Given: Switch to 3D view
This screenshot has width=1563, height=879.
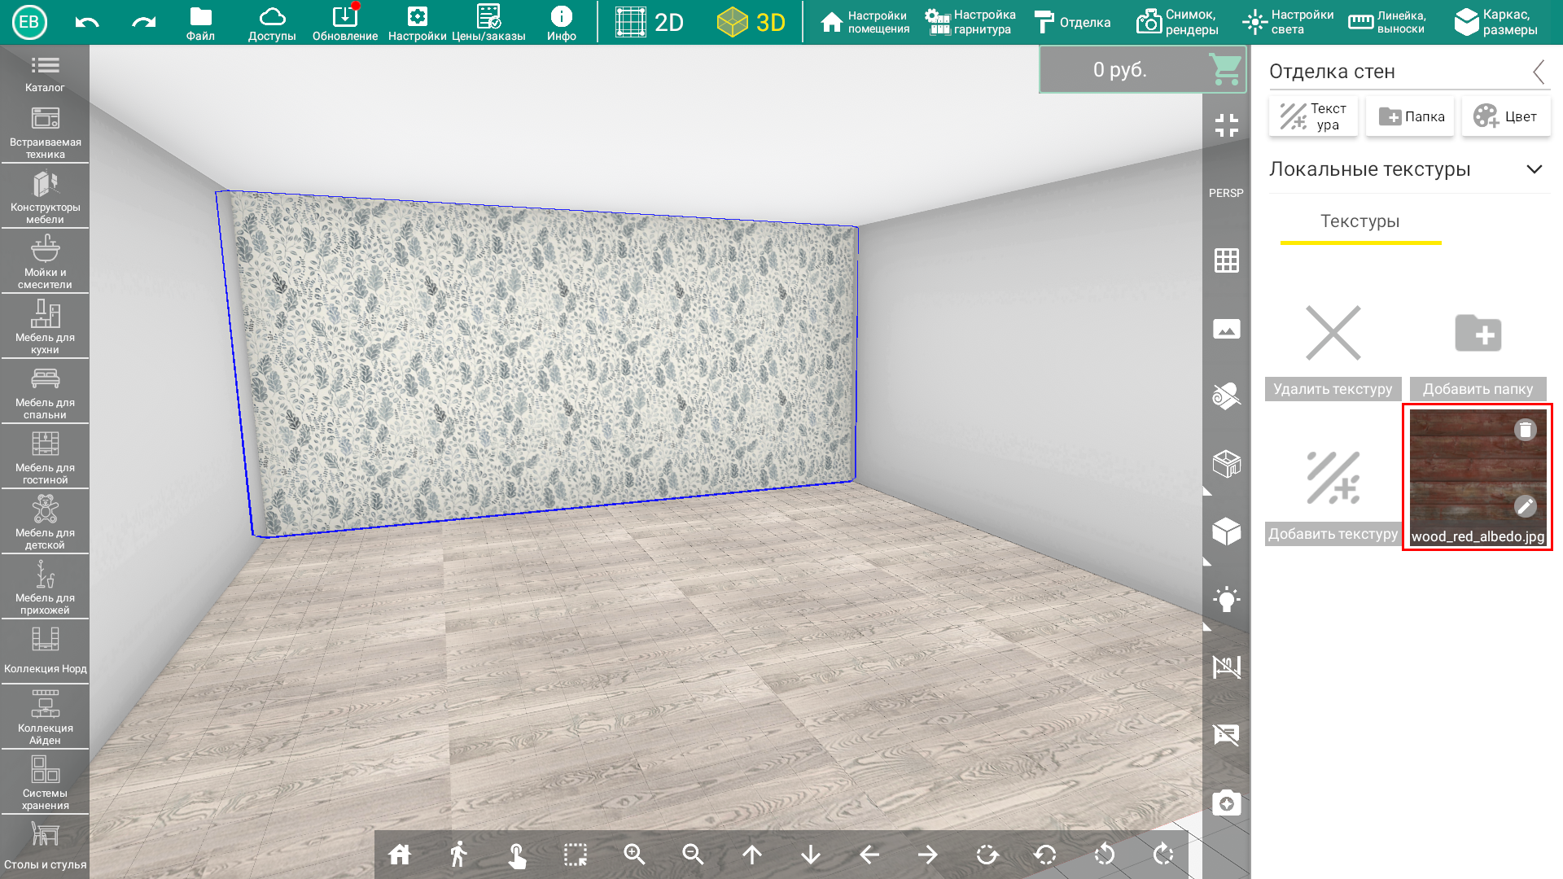Looking at the screenshot, I should coord(751,22).
